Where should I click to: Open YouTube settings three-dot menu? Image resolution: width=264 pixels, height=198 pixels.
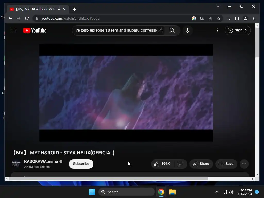[217, 30]
